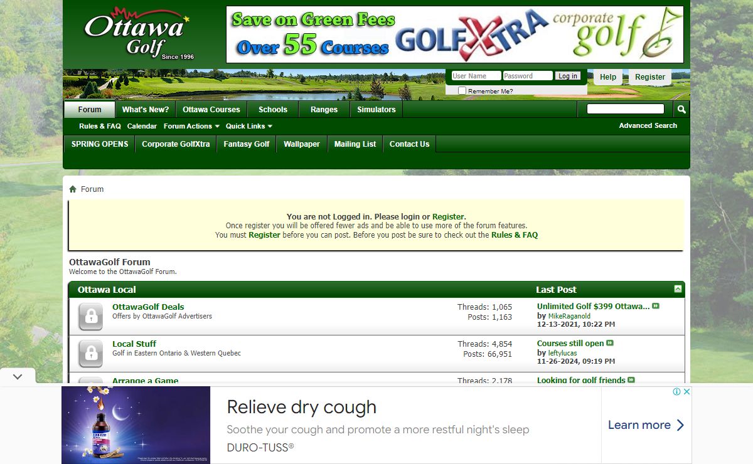
Task: Click the Log in button
Action: click(x=568, y=76)
